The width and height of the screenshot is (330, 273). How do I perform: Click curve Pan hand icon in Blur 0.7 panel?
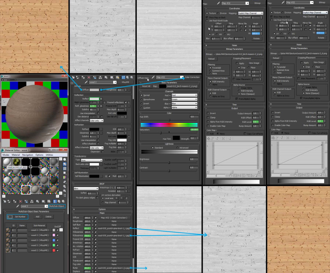(x=230, y=175)
